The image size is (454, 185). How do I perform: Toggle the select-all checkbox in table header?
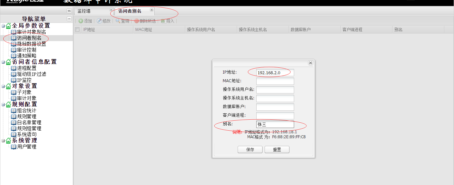click(x=77, y=30)
